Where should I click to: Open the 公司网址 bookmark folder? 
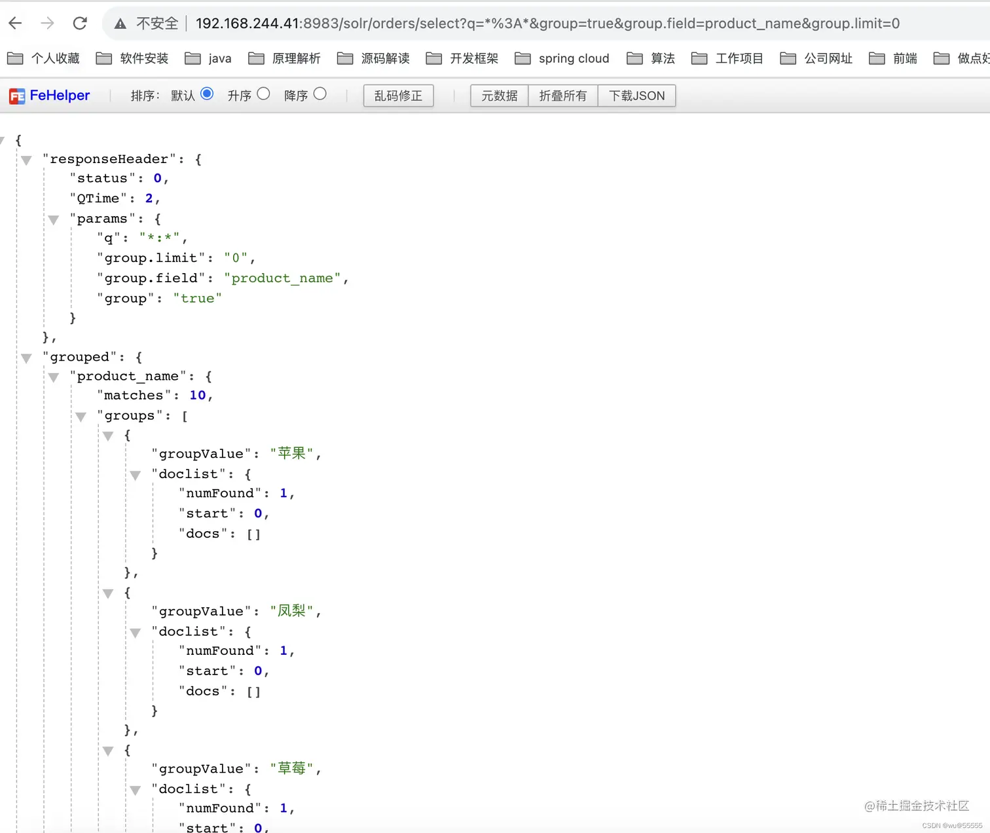click(816, 58)
